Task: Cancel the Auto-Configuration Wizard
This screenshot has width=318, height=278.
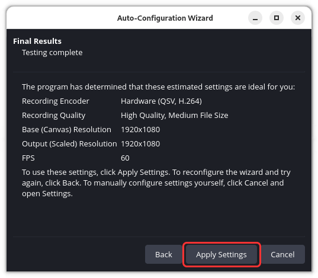Action: point(282,254)
